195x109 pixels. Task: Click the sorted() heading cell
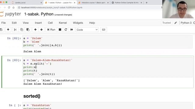click(x=32, y=96)
